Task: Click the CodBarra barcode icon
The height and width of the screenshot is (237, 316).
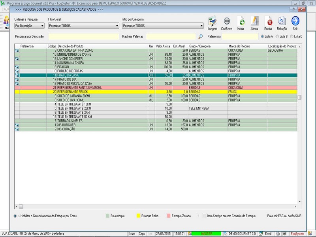Action: [227, 21]
